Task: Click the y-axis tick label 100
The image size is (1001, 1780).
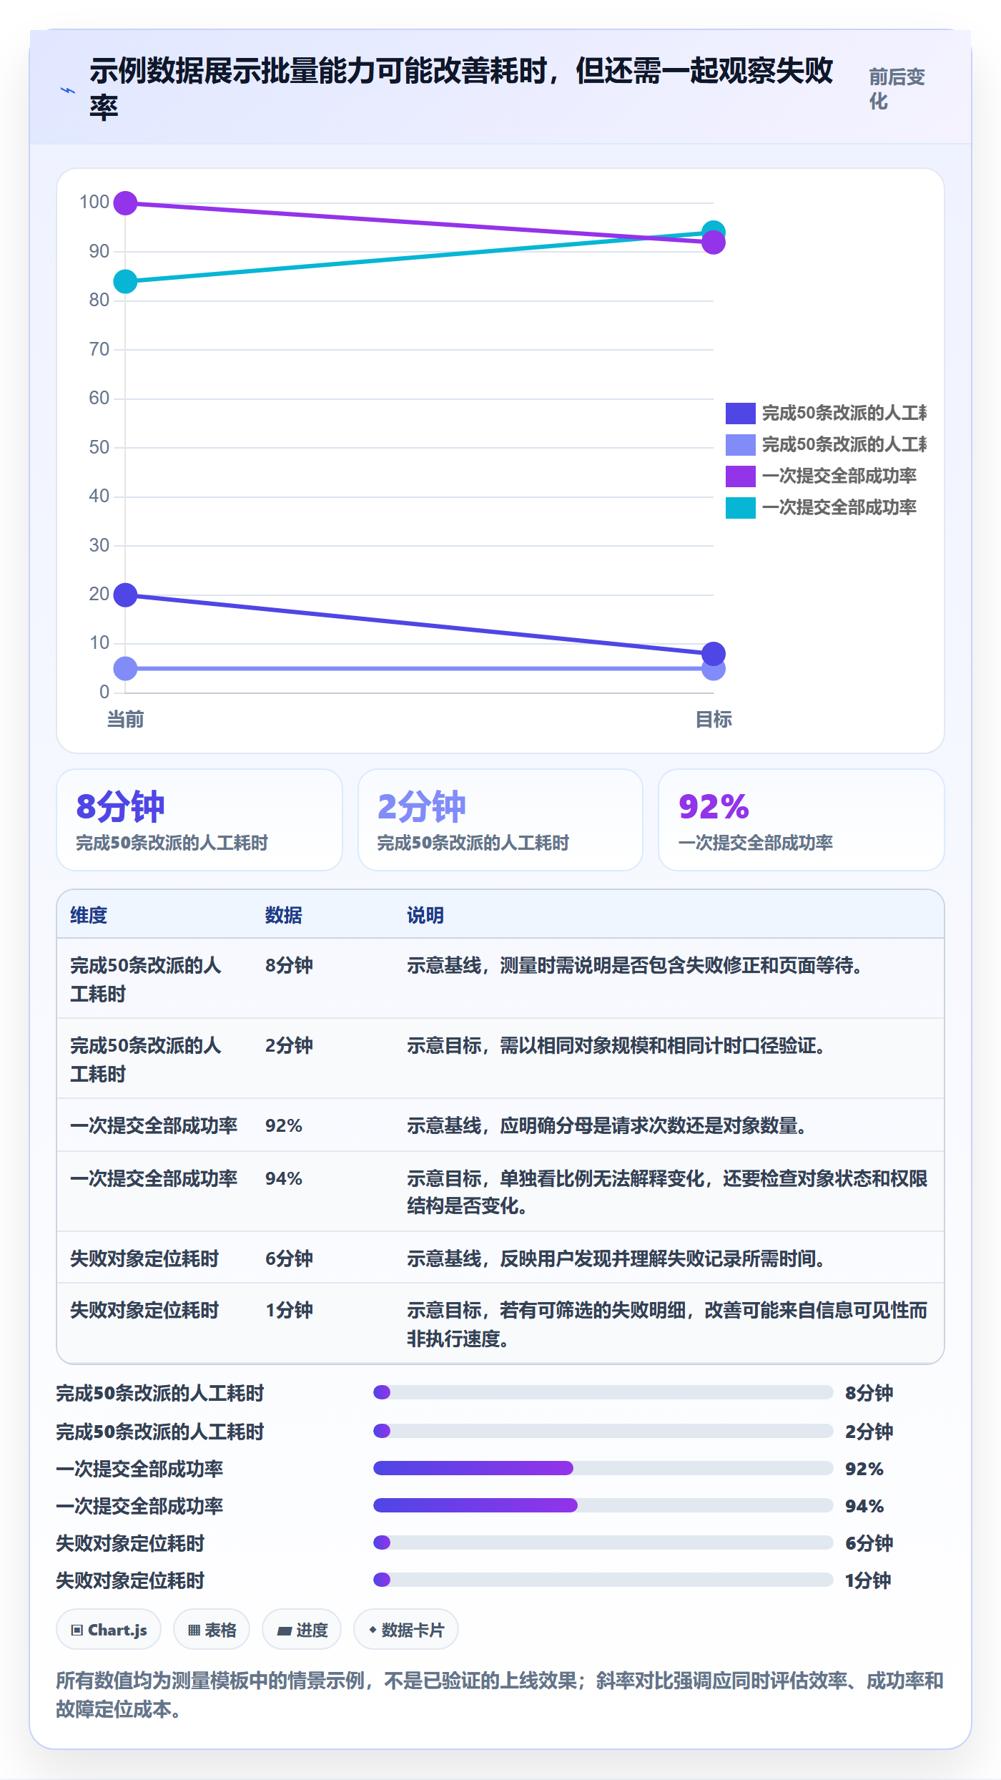Action: [94, 202]
